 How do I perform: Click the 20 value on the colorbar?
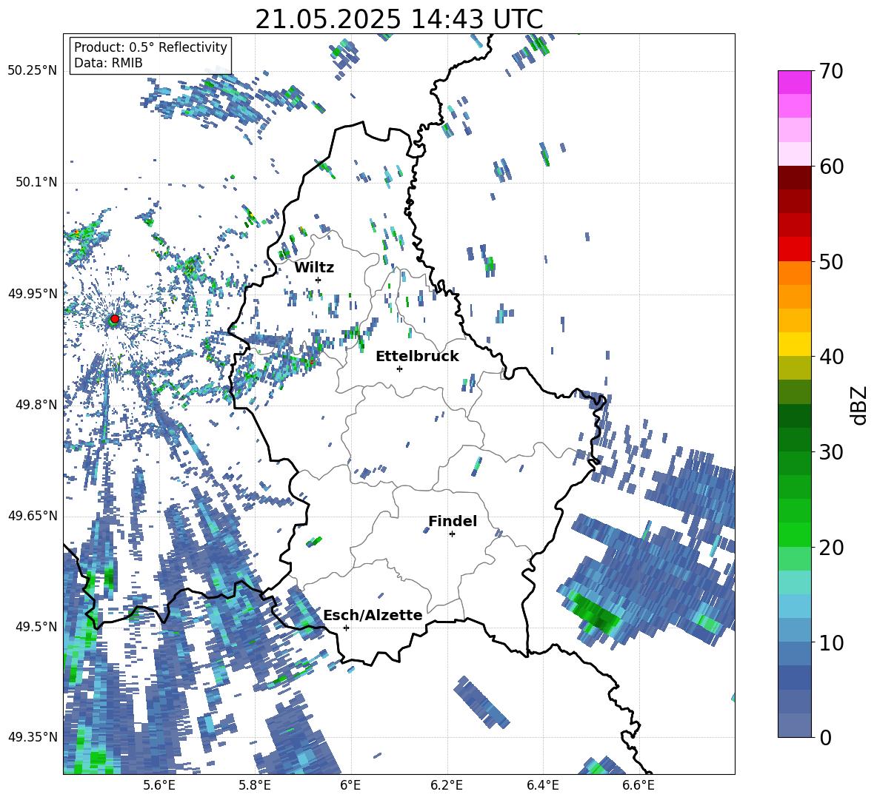[x=830, y=548]
